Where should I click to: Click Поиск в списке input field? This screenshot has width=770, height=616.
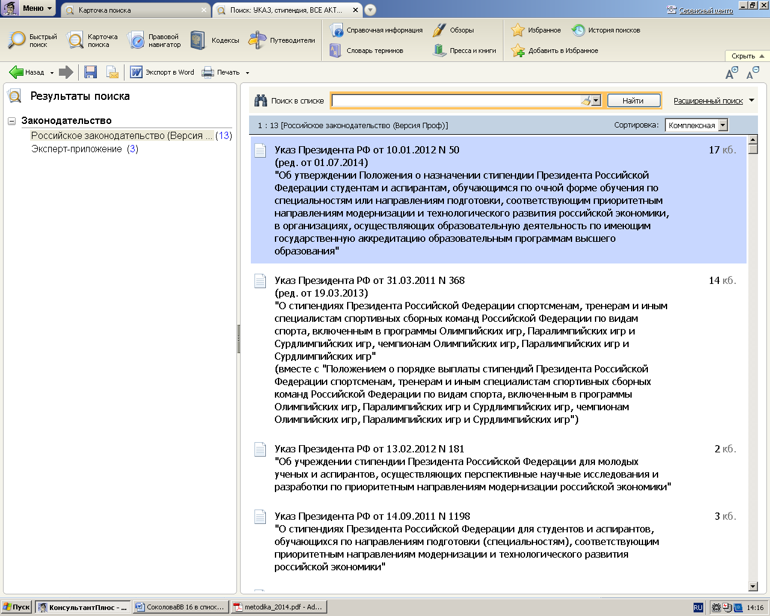(x=456, y=100)
